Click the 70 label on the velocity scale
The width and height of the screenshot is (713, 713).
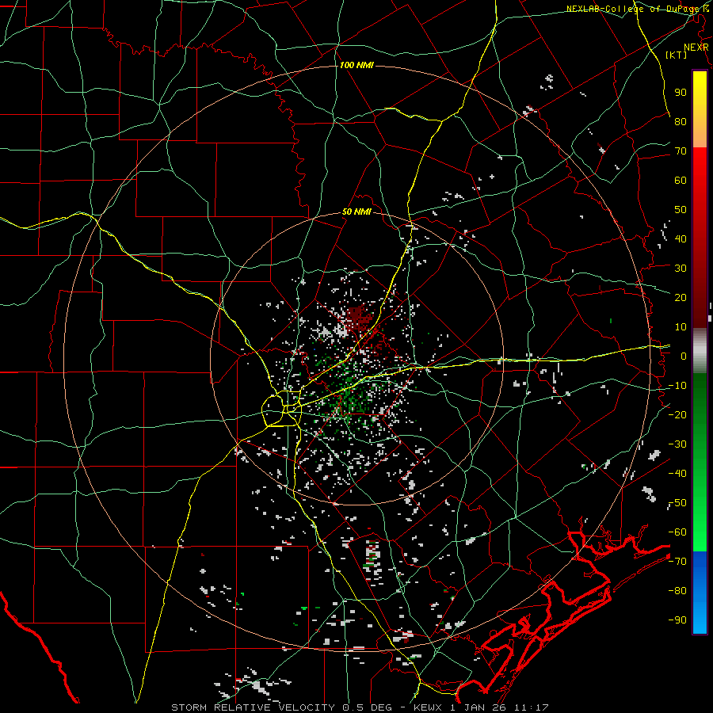(x=681, y=151)
